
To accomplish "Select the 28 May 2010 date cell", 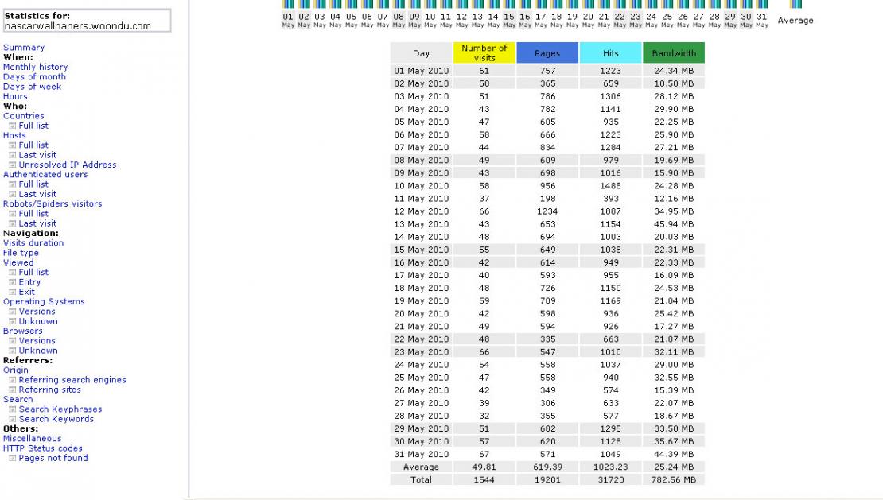I will (x=422, y=417).
